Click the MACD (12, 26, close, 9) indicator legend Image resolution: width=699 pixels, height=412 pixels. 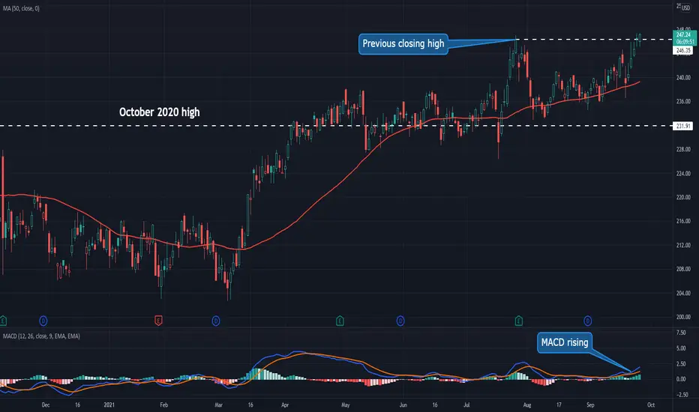pyautogui.click(x=41, y=336)
